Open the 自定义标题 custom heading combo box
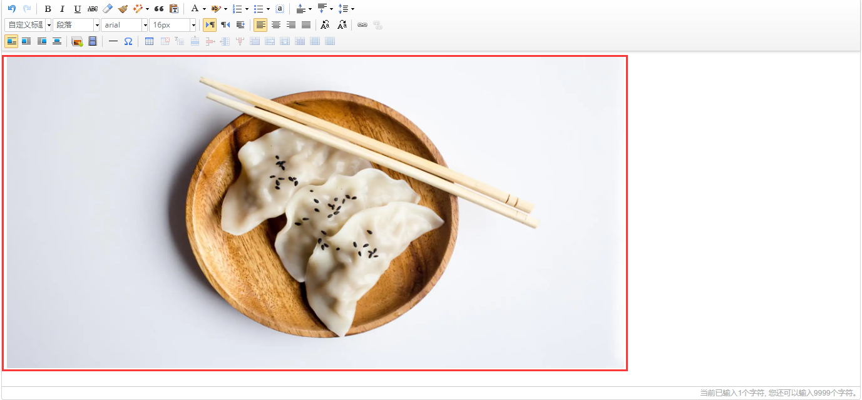 pos(28,25)
